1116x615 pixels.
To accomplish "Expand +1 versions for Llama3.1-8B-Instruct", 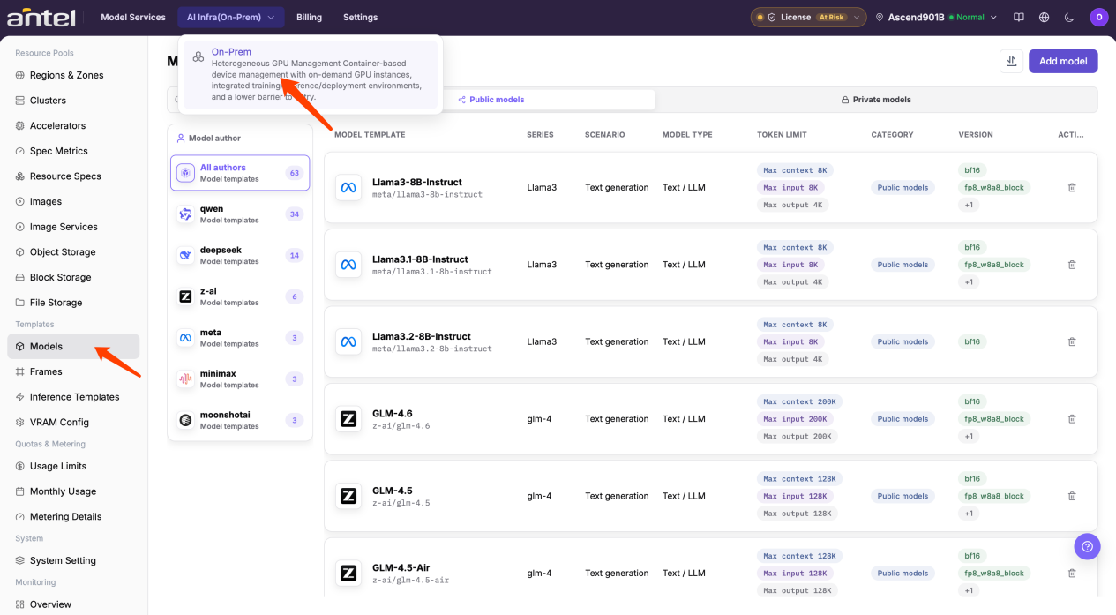I will [969, 282].
